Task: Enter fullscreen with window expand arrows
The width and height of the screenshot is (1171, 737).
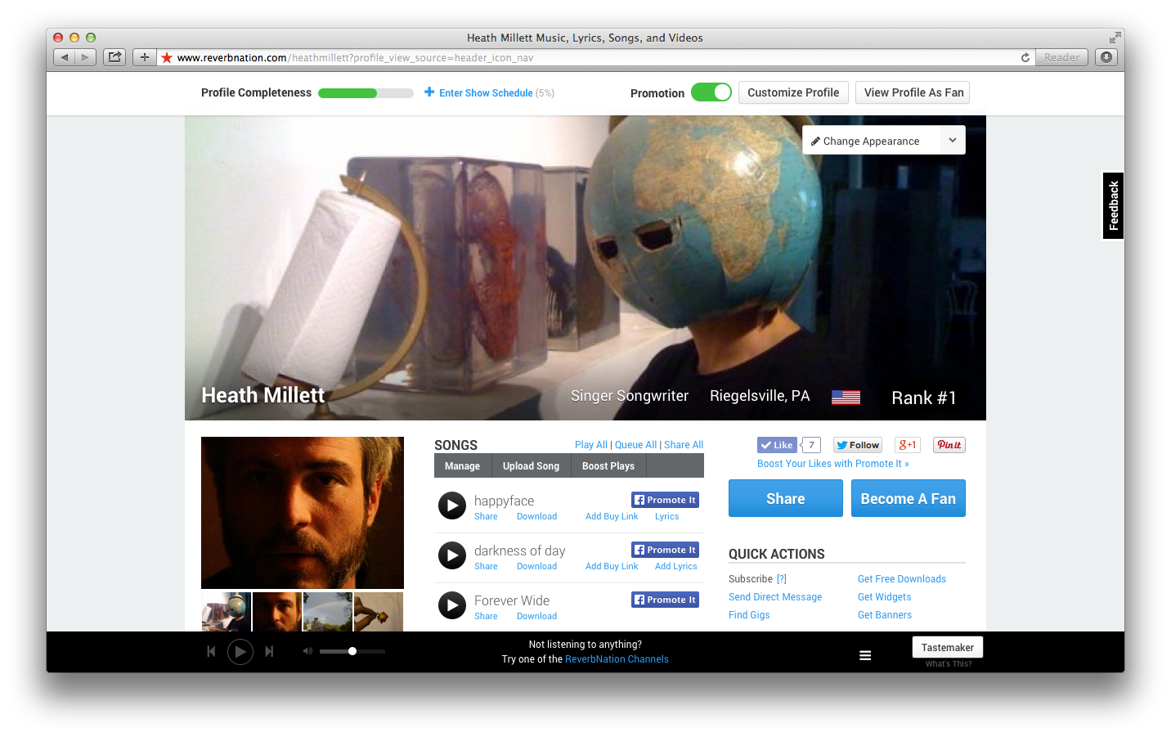Action: click(x=1115, y=38)
